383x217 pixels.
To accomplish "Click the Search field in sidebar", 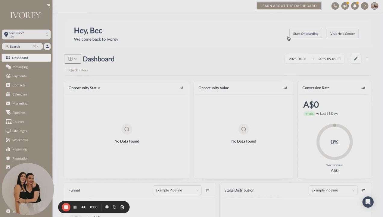I will (22, 46).
